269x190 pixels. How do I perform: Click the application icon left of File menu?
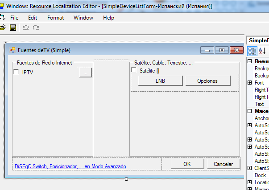point(2,18)
